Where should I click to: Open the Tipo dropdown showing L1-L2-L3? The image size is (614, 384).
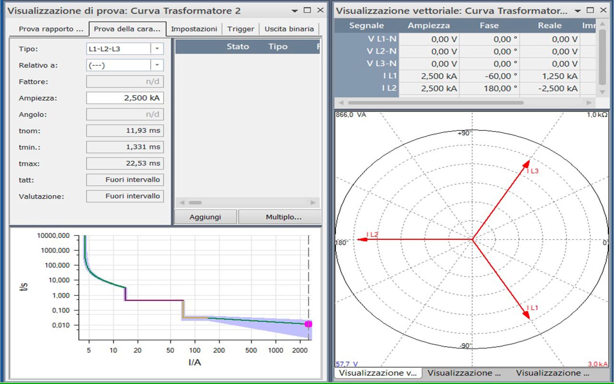157,49
